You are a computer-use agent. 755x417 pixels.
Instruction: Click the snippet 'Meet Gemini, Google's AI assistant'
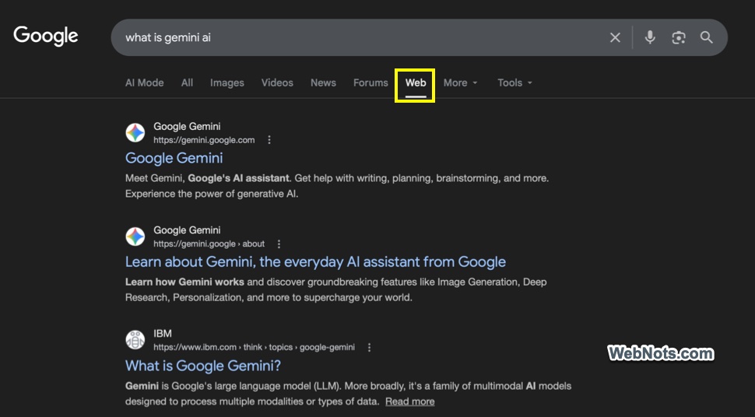click(337, 186)
